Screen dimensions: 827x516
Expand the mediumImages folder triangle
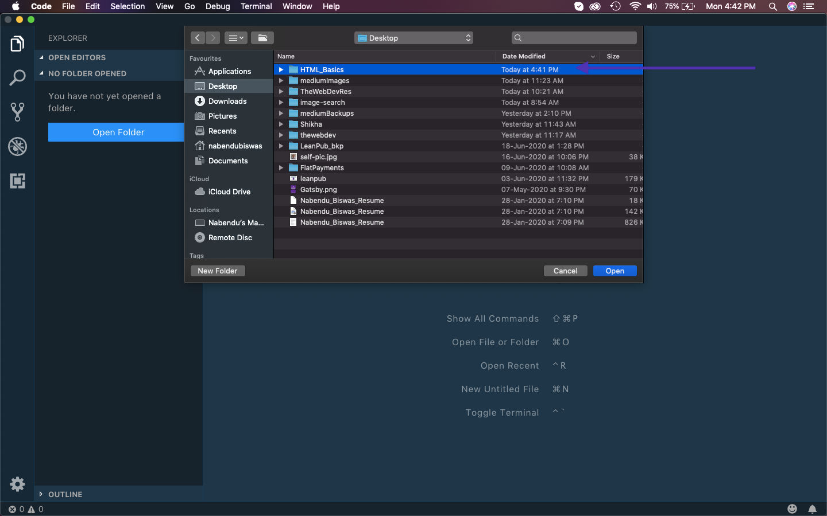[281, 80]
